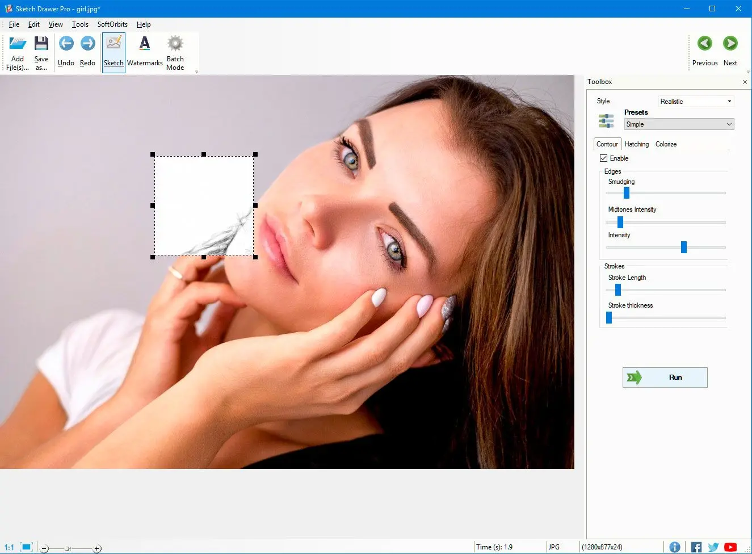The height and width of the screenshot is (554, 752).
Task: Click the Save as floppy disk icon
Action: [x=41, y=45]
